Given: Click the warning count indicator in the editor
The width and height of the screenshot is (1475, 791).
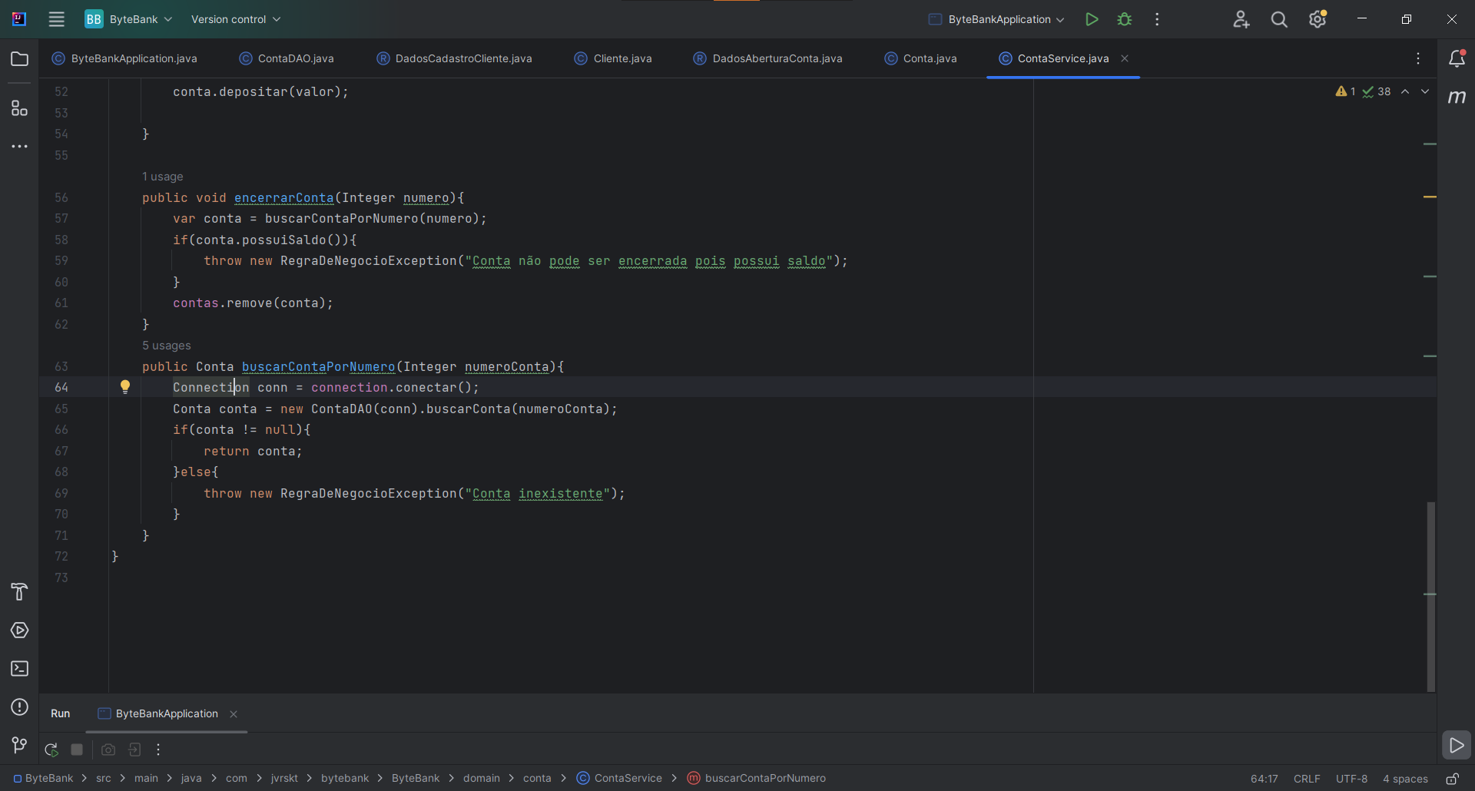Looking at the screenshot, I should tap(1345, 91).
